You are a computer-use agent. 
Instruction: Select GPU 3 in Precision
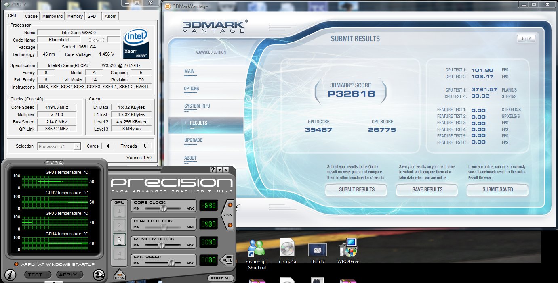click(x=120, y=239)
